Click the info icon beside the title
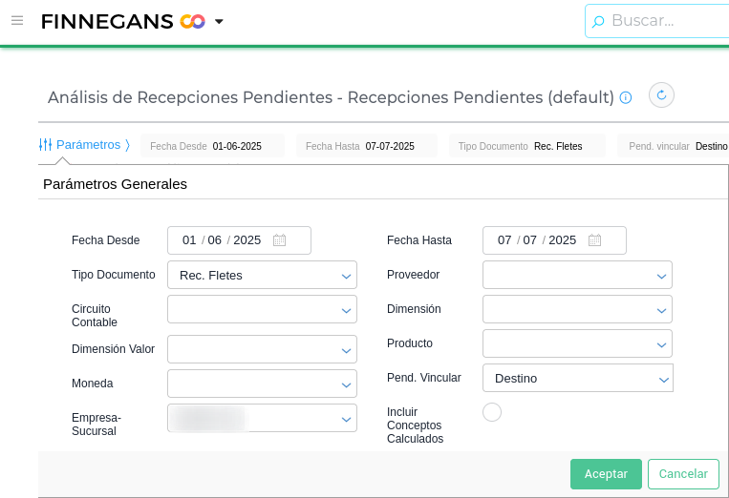The height and width of the screenshot is (498, 729). (x=626, y=97)
